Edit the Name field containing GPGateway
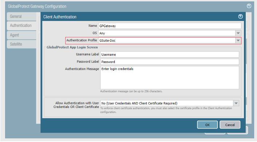Image resolution: width=257 pixels, height=142 pixels. tap(170, 26)
